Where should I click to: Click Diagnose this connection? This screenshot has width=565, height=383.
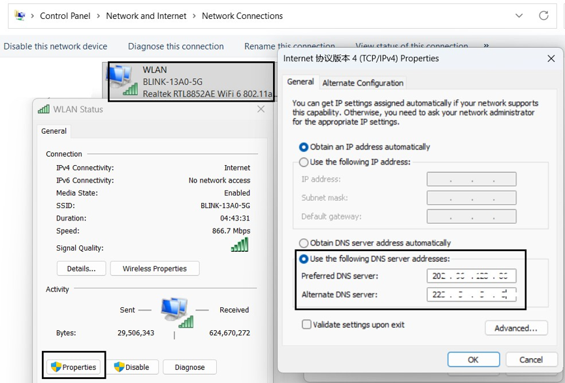coord(176,46)
